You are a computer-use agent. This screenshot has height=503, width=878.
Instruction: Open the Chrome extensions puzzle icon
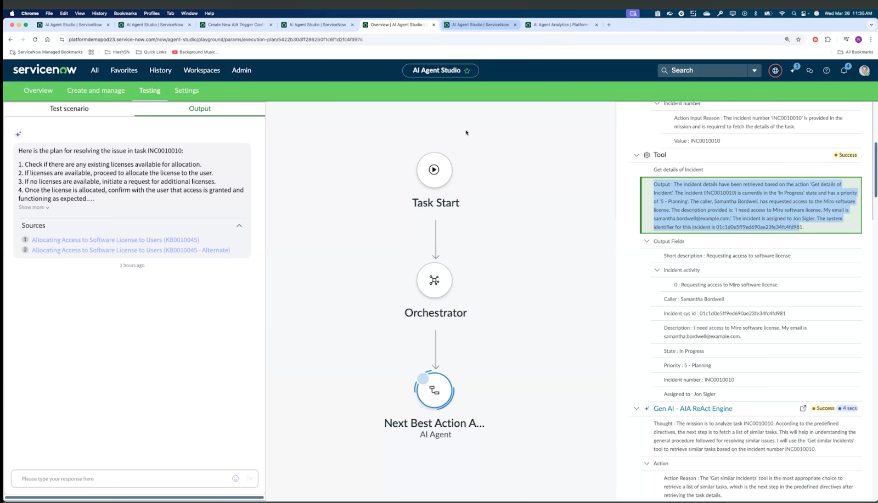(x=828, y=39)
